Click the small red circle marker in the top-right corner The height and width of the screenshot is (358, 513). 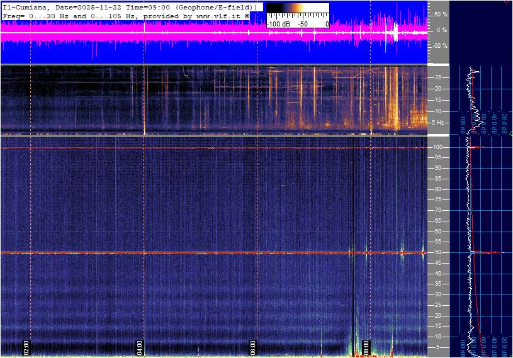tap(507, 1)
